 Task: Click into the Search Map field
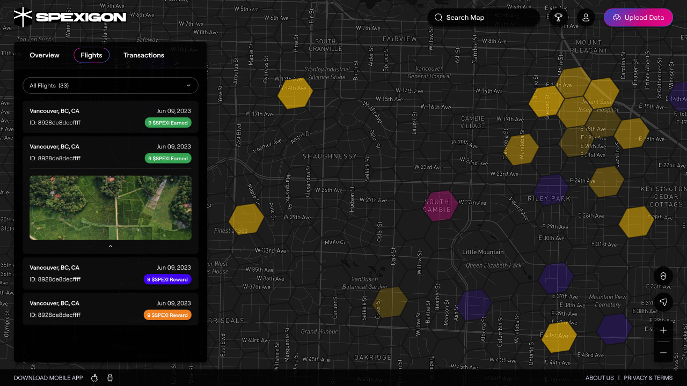pos(484,18)
